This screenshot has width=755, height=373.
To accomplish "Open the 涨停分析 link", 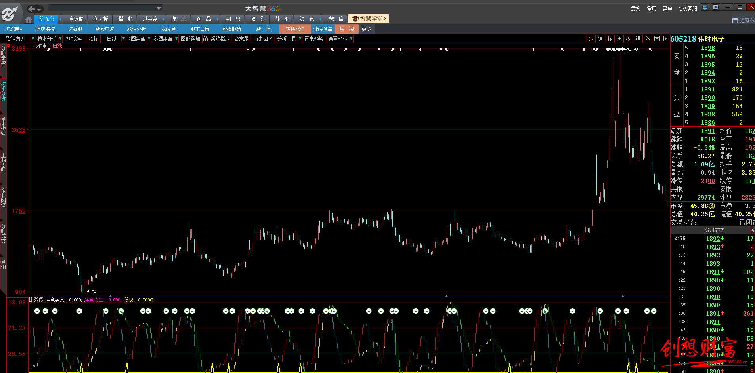I will coord(136,29).
